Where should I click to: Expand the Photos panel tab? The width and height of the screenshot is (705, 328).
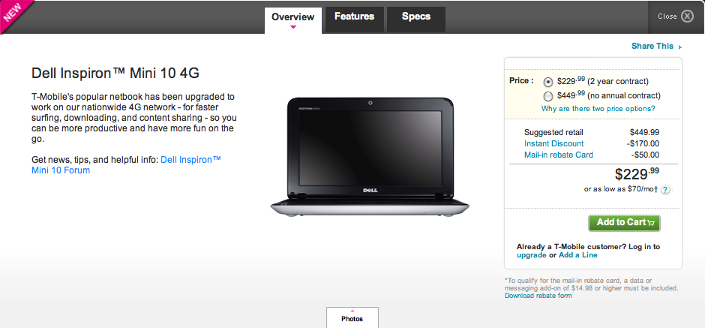click(352, 317)
